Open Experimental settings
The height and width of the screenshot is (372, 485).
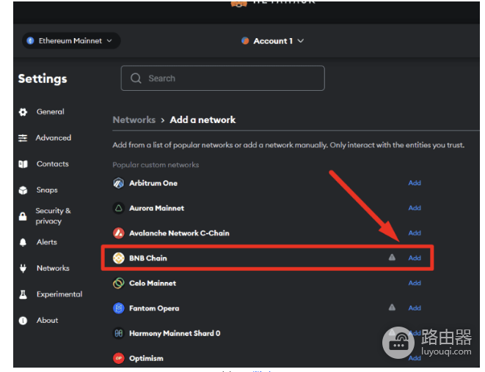click(x=59, y=294)
